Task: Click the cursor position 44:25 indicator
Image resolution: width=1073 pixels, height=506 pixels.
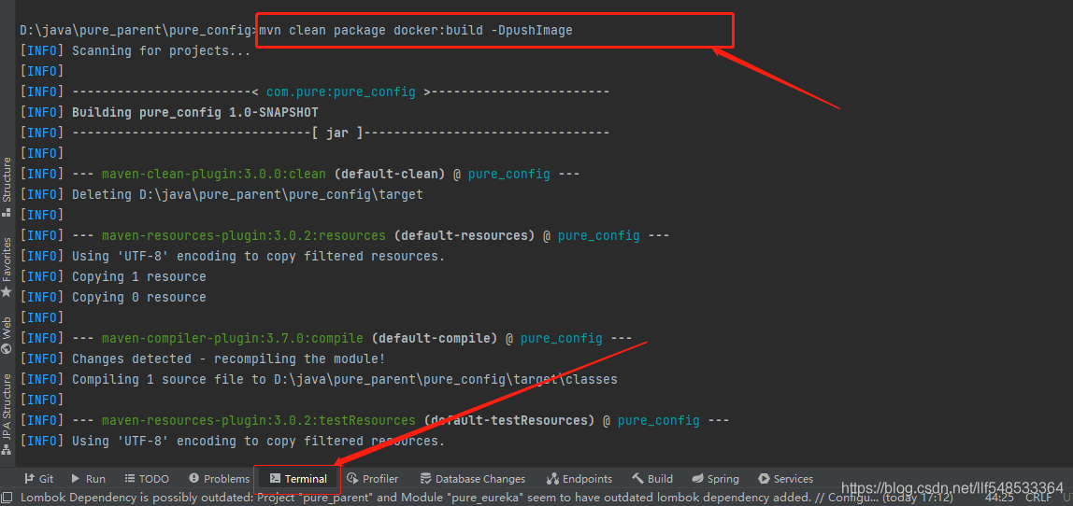Action: pyautogui.click(x=999, y=499)
